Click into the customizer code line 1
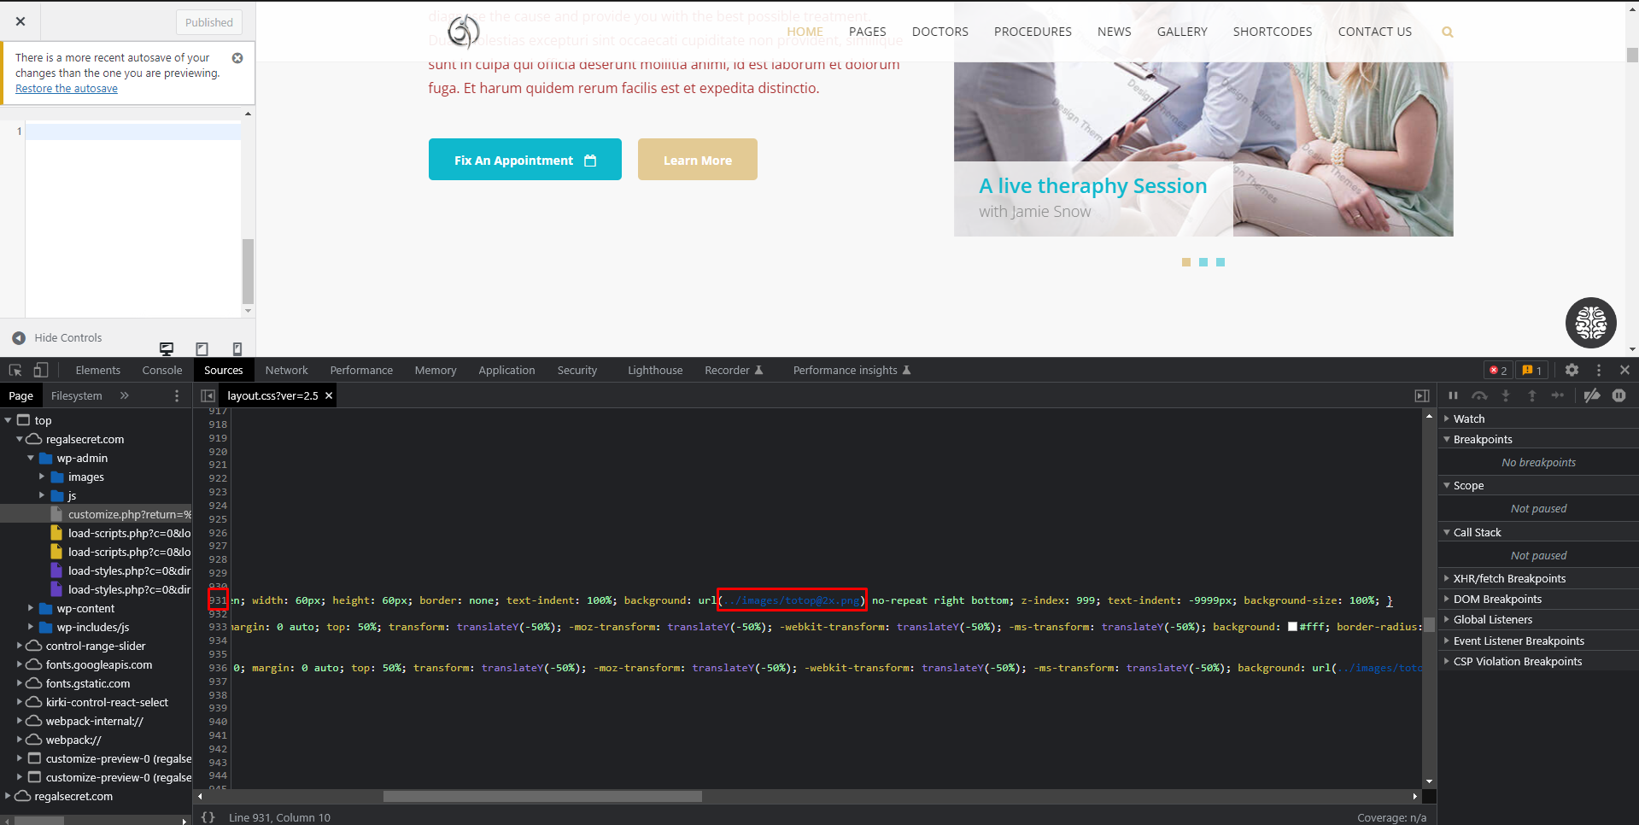This screenshot has height=825, width=1639. point(132,132)
